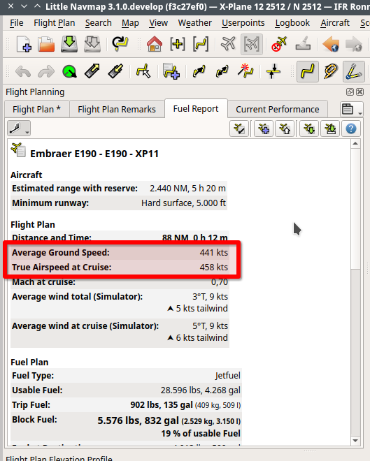This screenshot has width=370, height=461.
Task: Reverse the flight plan route
Action: click(222, 71)
